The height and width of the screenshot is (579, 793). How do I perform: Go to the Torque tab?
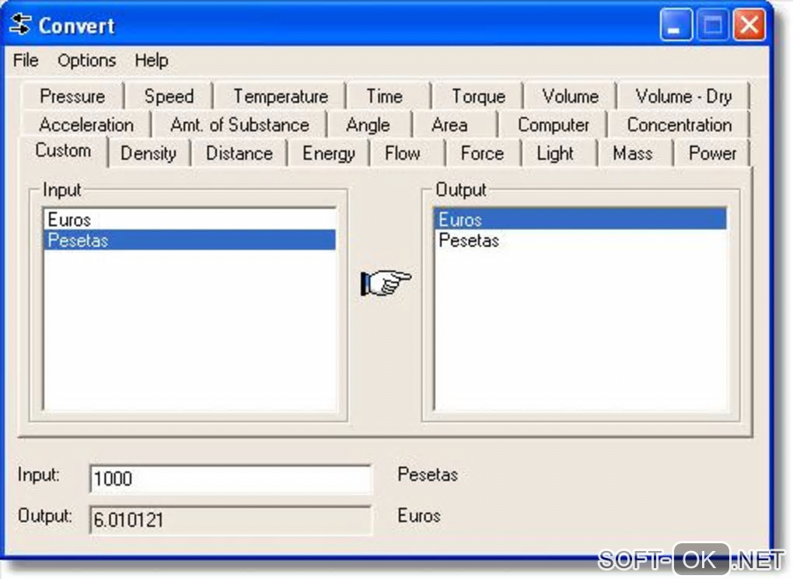point(478,96)
